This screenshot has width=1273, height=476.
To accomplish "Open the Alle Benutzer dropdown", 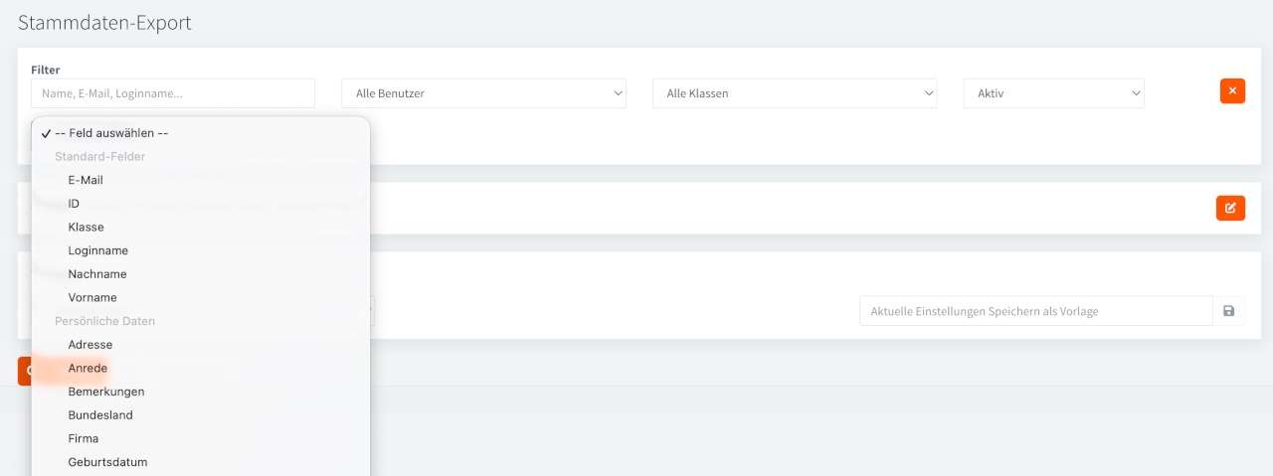I will point(483,93).
